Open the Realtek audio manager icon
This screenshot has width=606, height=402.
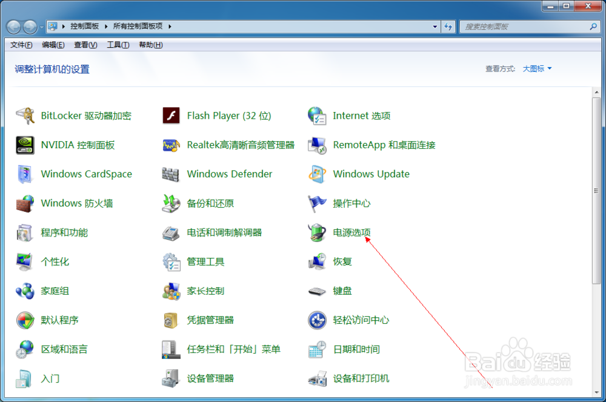(x=171, y=145)
